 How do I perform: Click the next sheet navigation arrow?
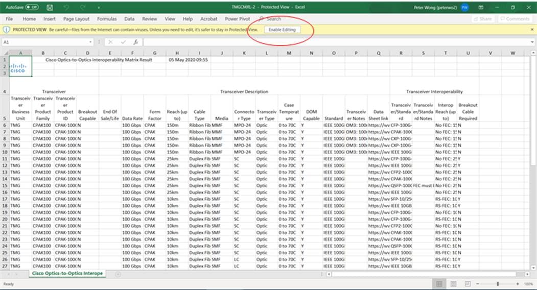pos(16,274)
